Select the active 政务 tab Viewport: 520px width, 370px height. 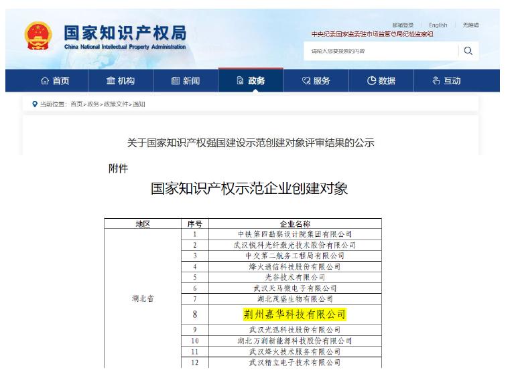(x=251, y=81)
